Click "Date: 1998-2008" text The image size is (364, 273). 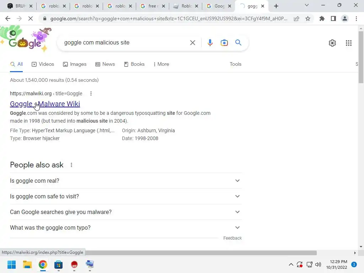pos(140,138)
